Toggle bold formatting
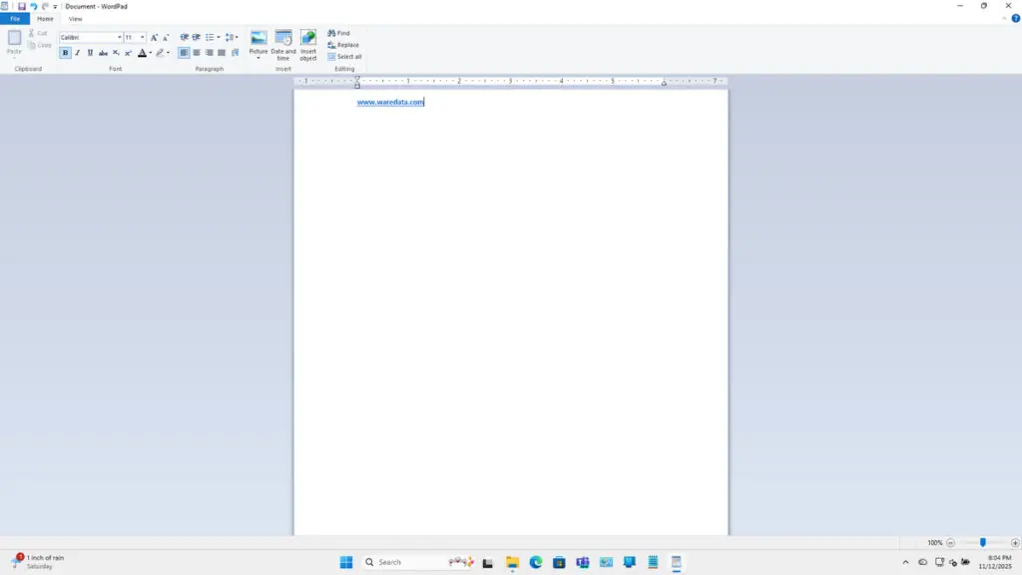The image size is (1022, 575). (65, 52)
